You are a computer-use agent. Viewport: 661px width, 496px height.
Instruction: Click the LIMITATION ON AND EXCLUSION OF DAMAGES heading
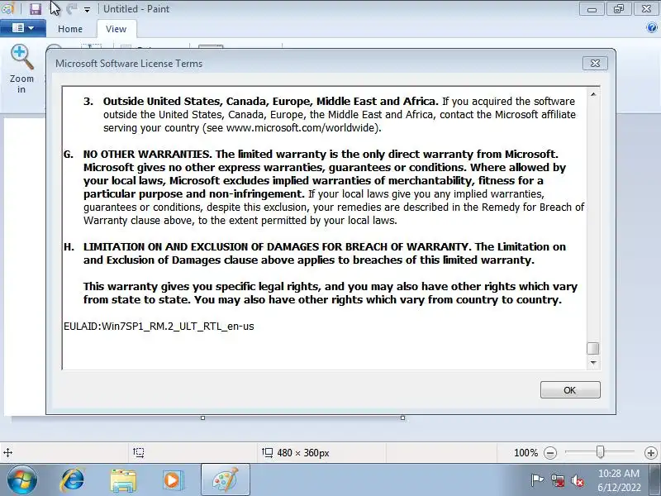(x=276, y=246)
